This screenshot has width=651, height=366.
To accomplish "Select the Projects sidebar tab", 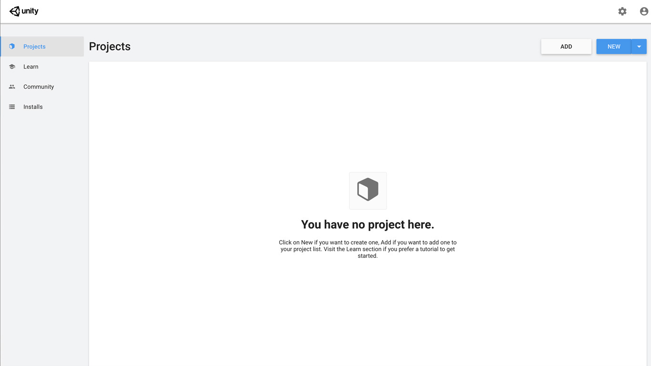I will point(42,47).
